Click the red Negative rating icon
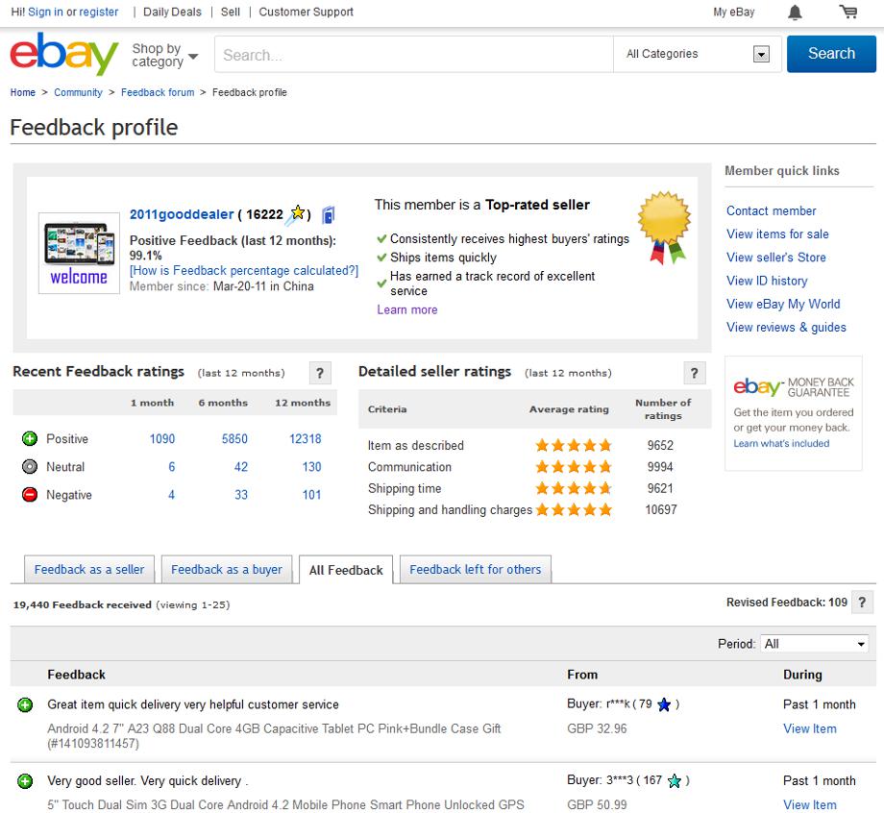884x813 pixels. coord(30,495)
